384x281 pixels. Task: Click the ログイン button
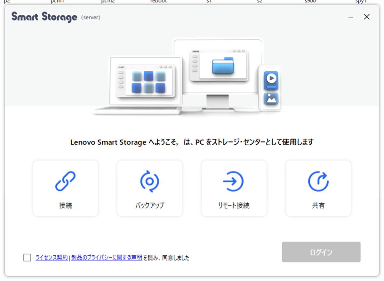pos(321,252)
